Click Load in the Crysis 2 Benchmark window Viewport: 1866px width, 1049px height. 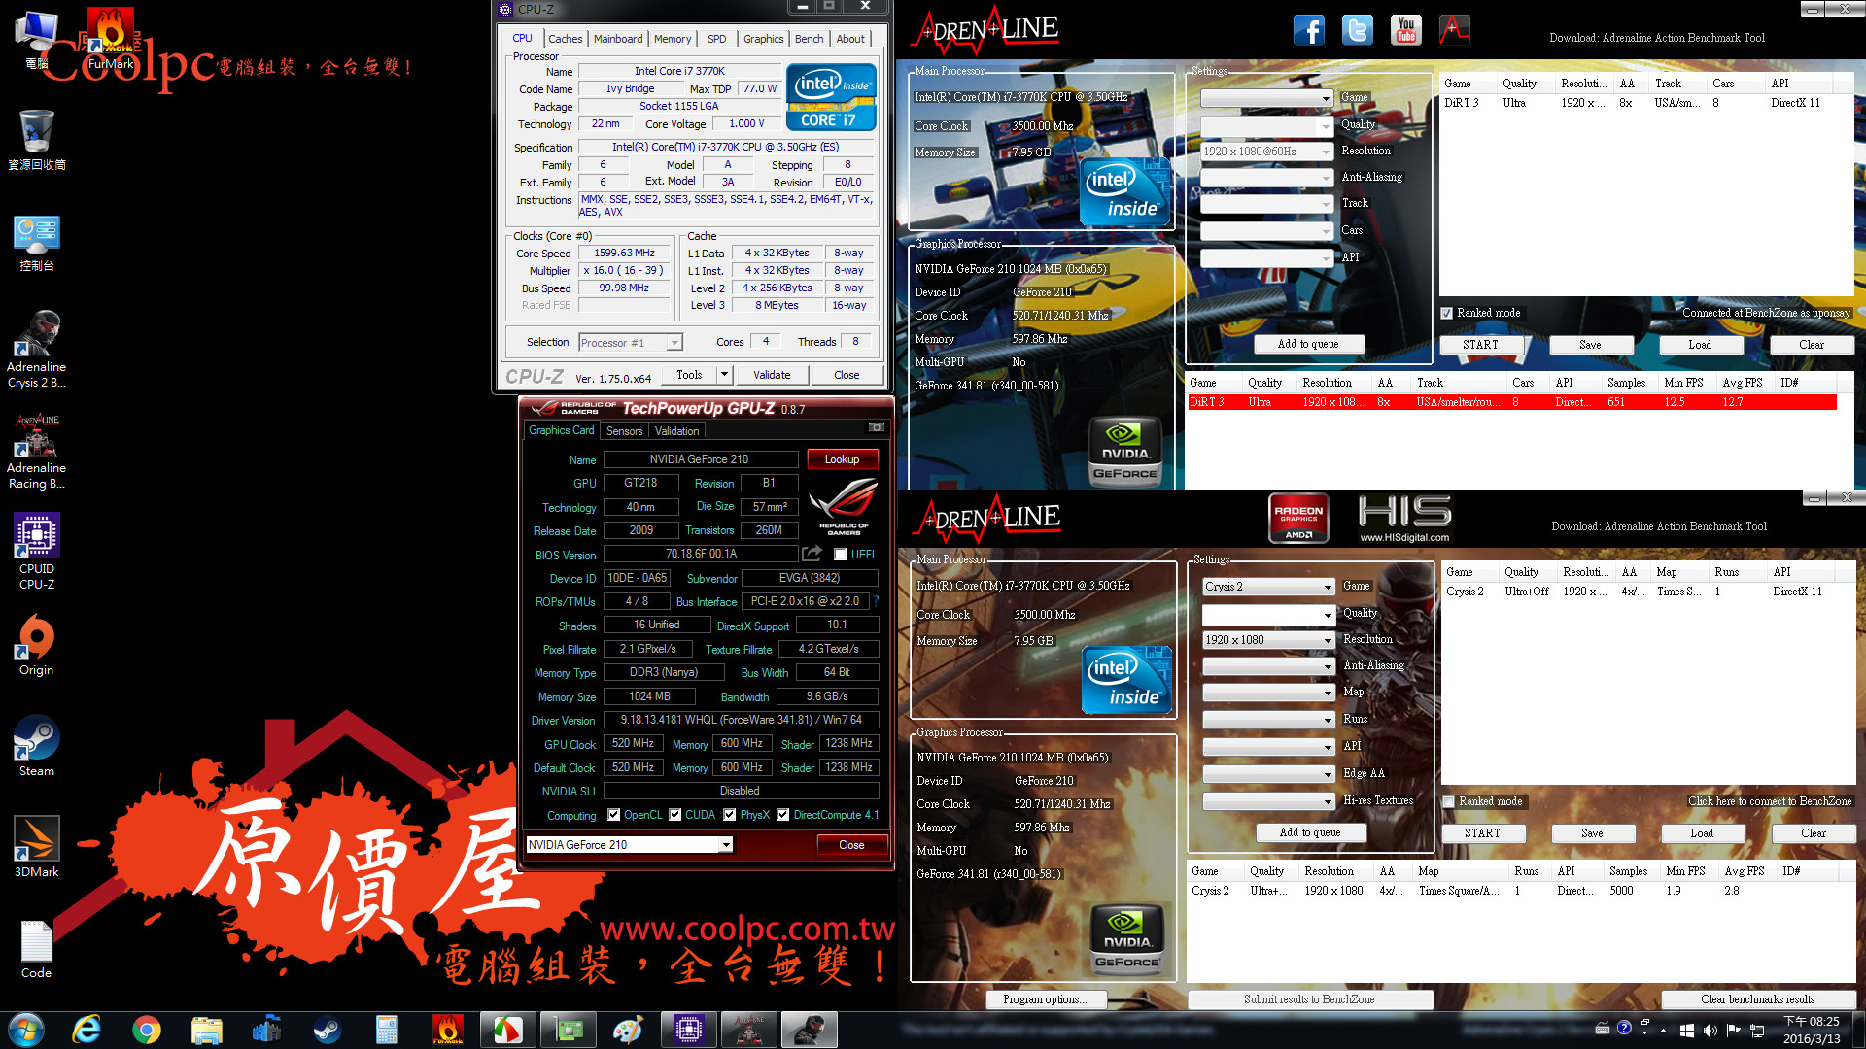[1702, 833]
